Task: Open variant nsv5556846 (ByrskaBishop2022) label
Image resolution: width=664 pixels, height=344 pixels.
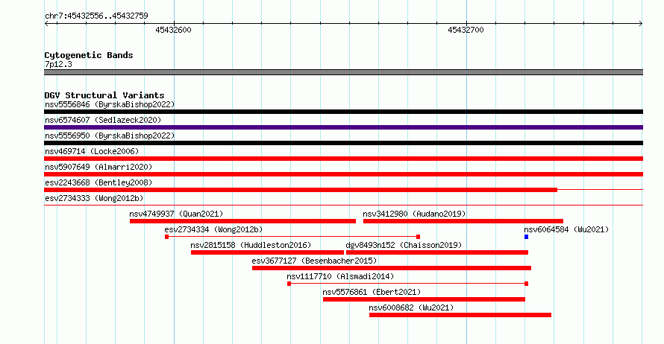Action: [110, 104]
